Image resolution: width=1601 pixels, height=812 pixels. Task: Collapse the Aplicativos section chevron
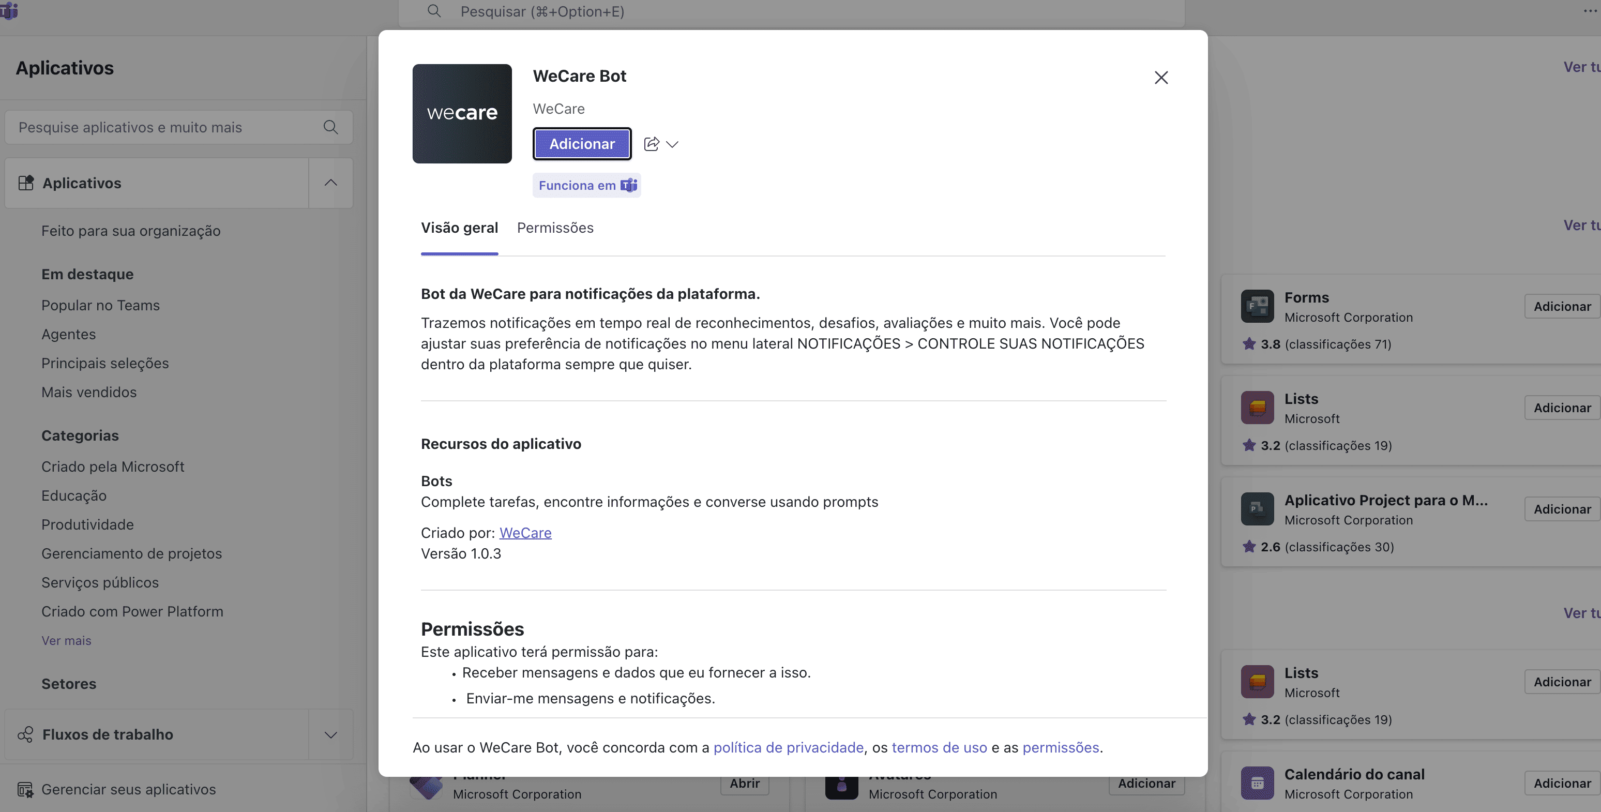[330, 183]
